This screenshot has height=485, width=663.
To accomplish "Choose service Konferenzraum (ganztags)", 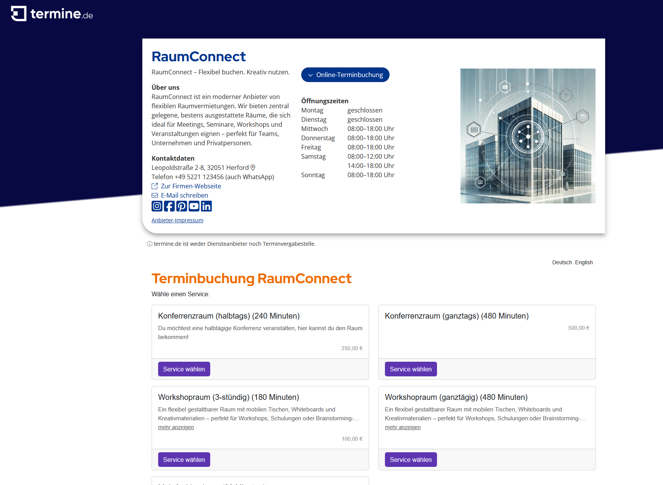I will coord(411,369).
